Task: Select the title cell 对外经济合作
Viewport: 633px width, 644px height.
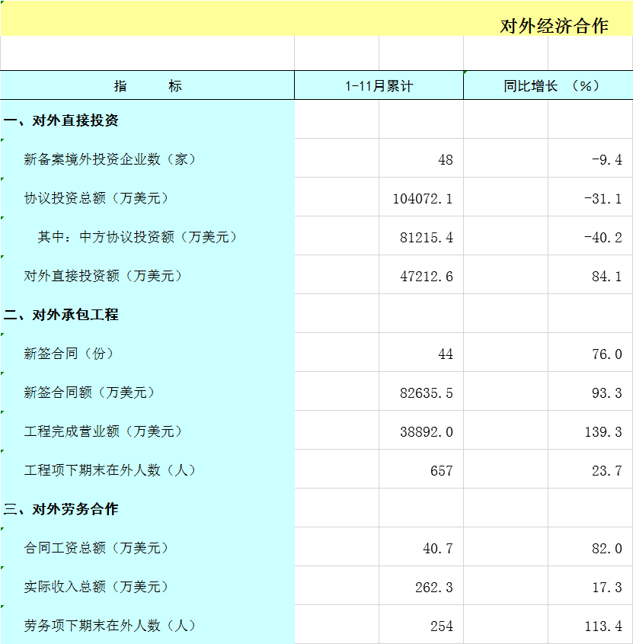Action: pyautogui.click(x=554, y=26)
